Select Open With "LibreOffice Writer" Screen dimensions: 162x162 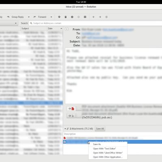(108, 153)
